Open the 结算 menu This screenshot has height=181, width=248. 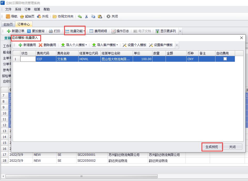coord(37,9)
